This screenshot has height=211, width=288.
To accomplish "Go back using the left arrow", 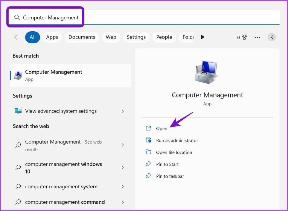I will point(17,37).
